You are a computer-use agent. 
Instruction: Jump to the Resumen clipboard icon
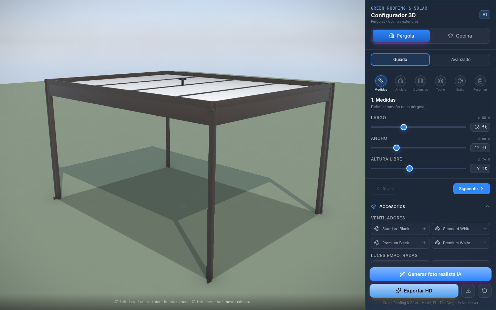[480, 81]
